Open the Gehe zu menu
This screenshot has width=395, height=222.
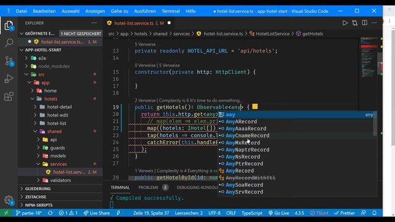coord(119,11)
